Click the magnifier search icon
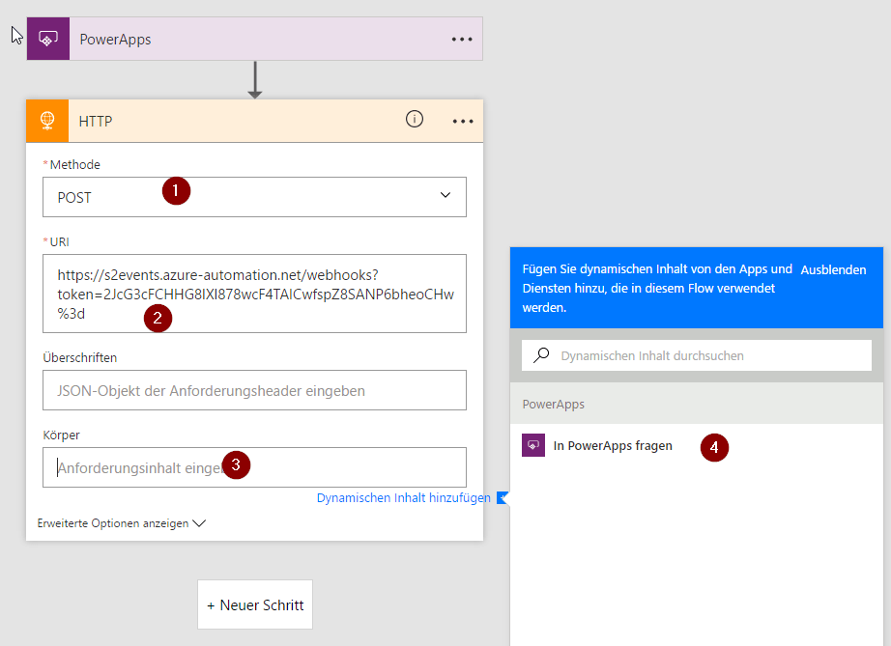 click(541, 355)
